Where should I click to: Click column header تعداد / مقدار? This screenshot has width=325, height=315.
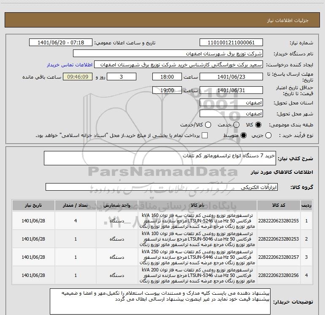coord(76,205)
